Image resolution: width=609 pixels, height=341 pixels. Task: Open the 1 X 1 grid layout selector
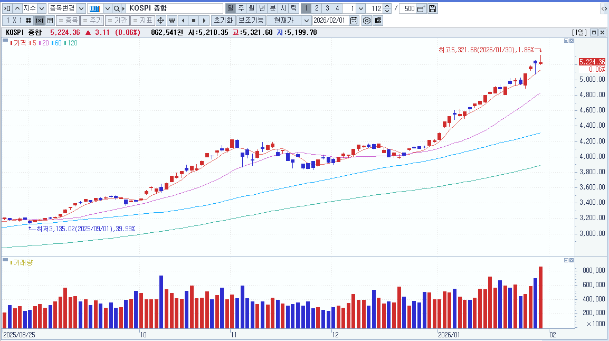point(18,21)
